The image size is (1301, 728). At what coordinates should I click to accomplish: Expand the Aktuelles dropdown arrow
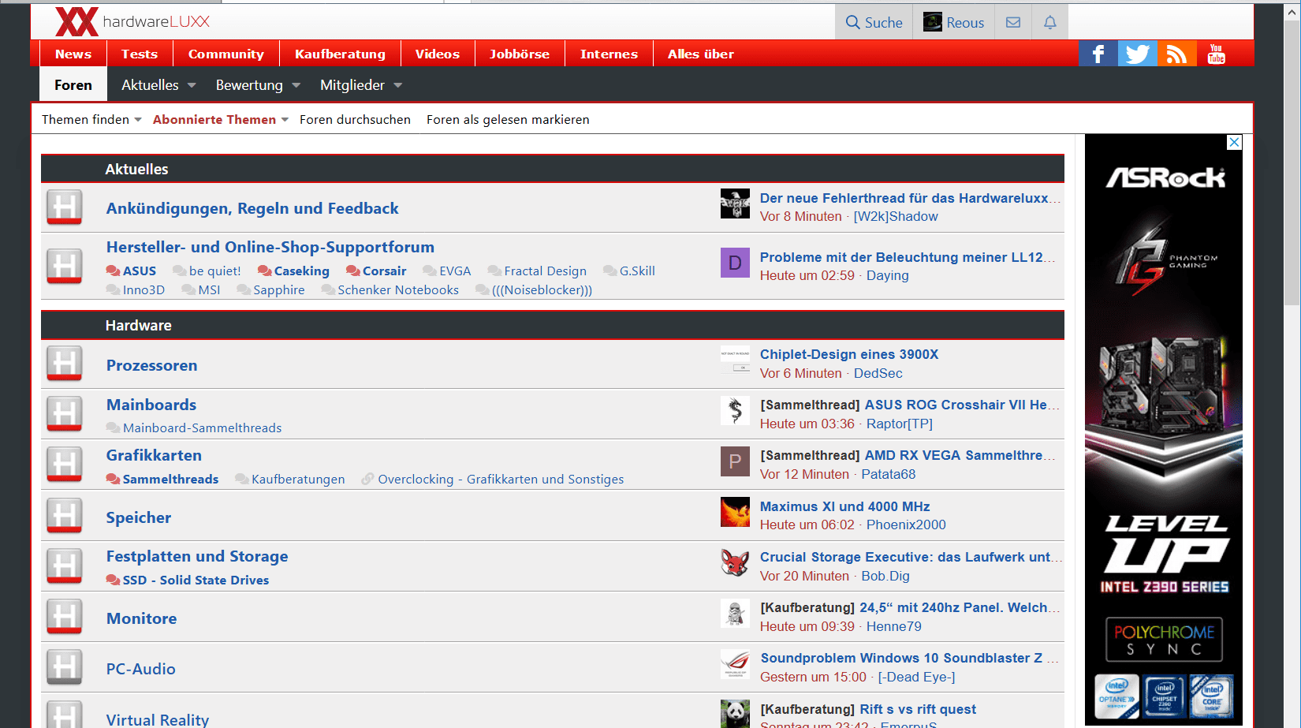[192, 85]
